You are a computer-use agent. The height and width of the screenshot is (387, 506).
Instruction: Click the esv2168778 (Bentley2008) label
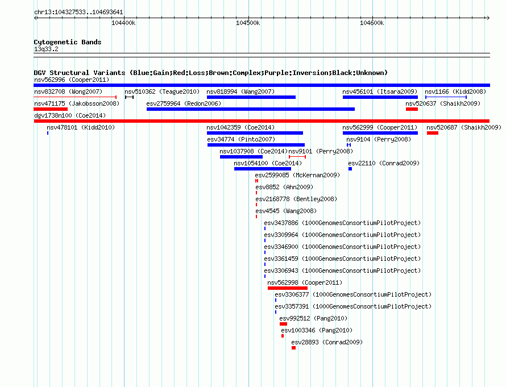[296, 199]
